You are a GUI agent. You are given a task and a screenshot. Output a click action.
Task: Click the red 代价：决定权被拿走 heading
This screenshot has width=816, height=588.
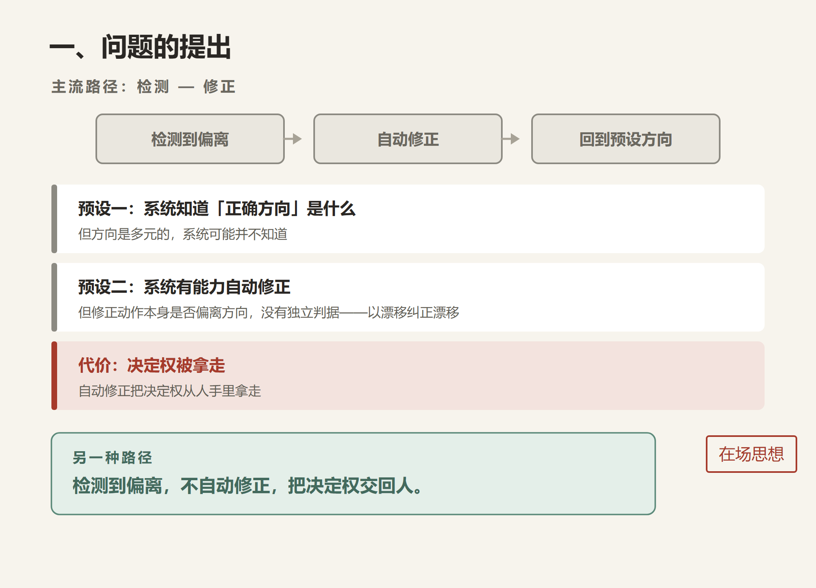[151, 365]
